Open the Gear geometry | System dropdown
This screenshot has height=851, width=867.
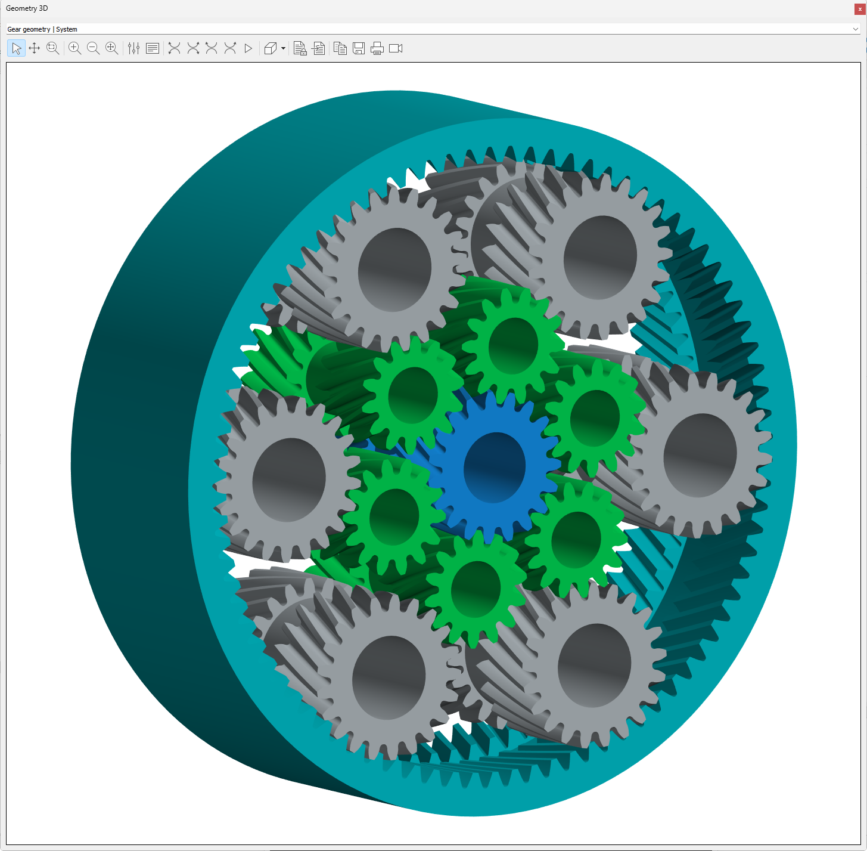pos(855,29)
